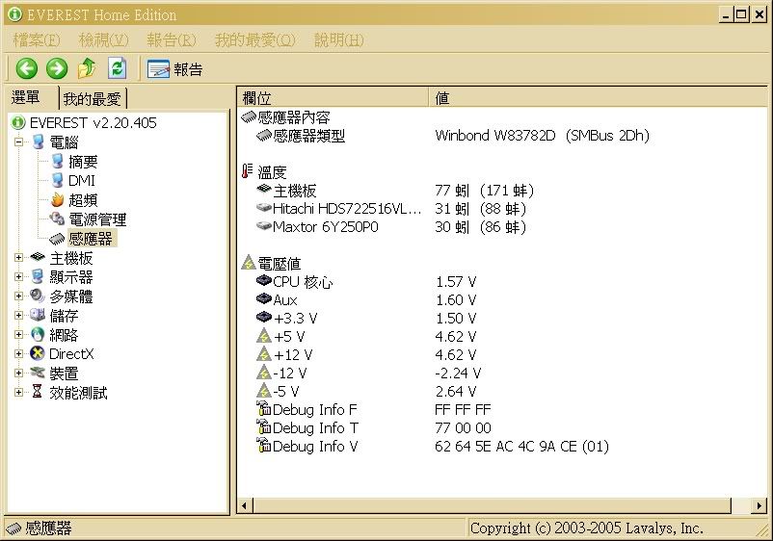Select the DMI tree item
The image size is (773, 541).
click(x=82, y=181)
